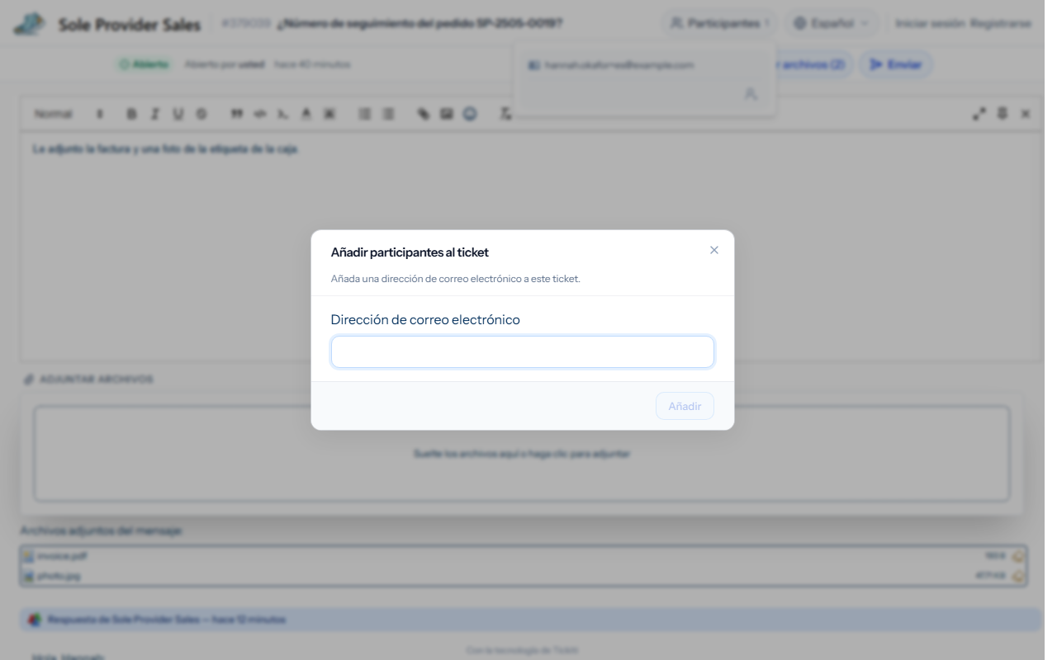
Task: Open the photo.jpg attachment
Action: 59,576
